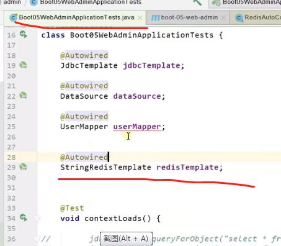This screenshot has height=246, width=281.
Task: Close Boot05WebAdminApplicationTests.java tab
Action: pos(140,18)
